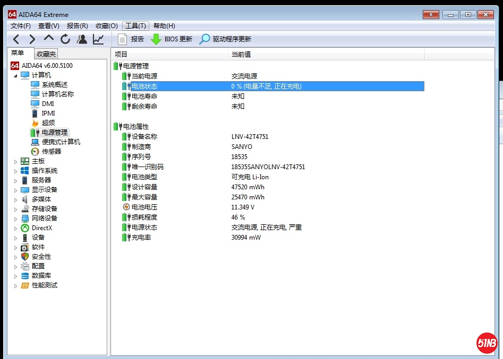This screenshot has height=359, width=503.
Task: Open the 文件(F) menu
Action: pos(21,25)
